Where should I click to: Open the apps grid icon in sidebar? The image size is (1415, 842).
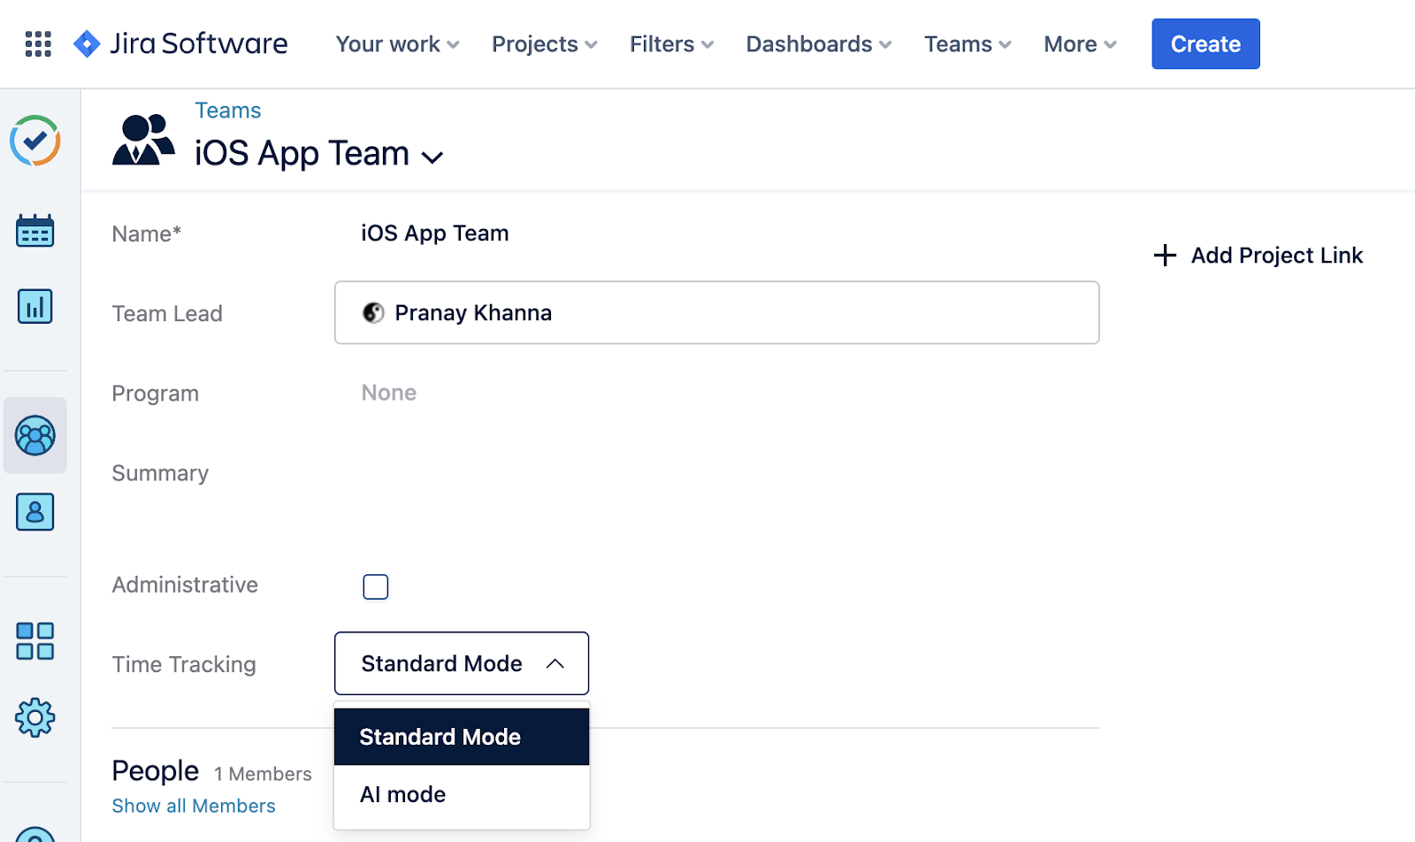[35, 641]
